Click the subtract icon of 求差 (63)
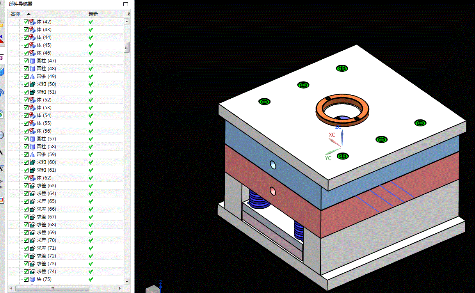 click(x=32, y=186)
